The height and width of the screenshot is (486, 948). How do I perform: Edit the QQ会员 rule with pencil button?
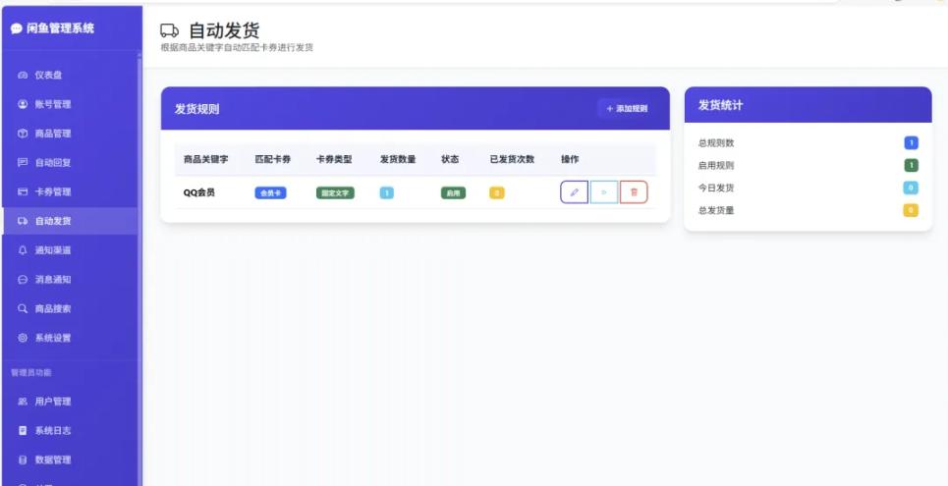[575, 192]
